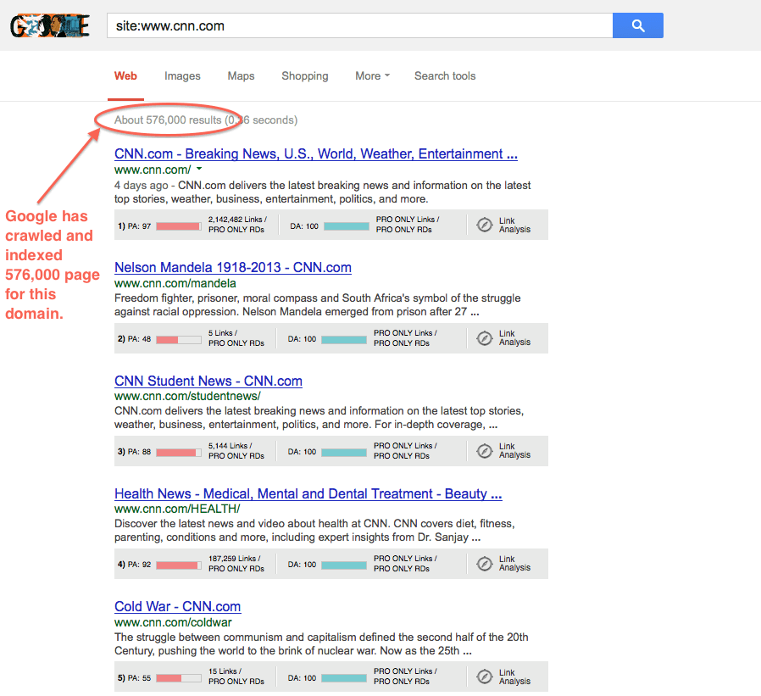
Task: Click the '5,144 Links' text
Action: tap(230, 446)
